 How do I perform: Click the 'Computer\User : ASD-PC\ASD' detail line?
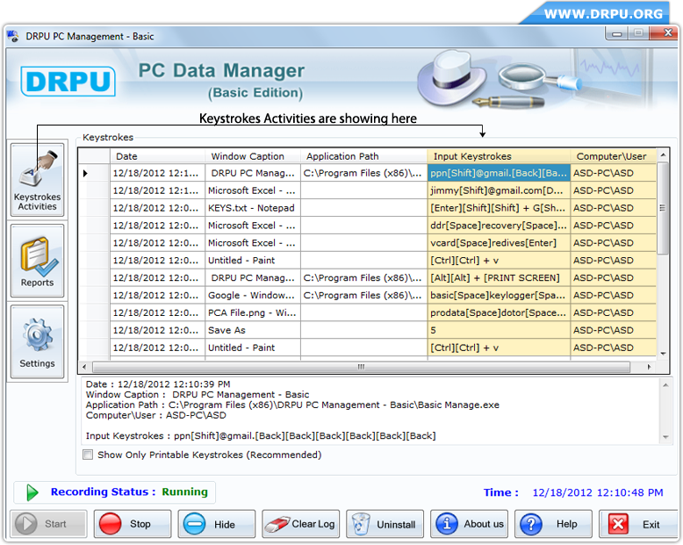pyautogui.click(x=156, y=415)
